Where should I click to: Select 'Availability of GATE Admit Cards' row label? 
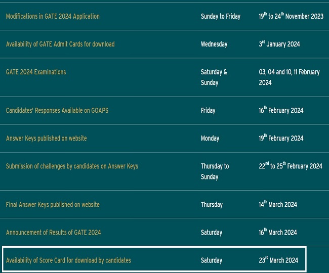coord(60,44)
